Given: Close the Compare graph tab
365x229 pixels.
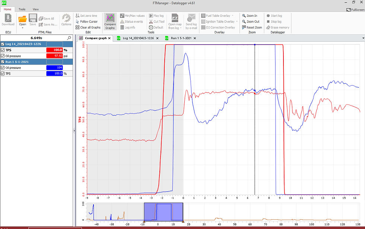Looking at the screenshot, I should pyautogui.click(x=109, y=38).
